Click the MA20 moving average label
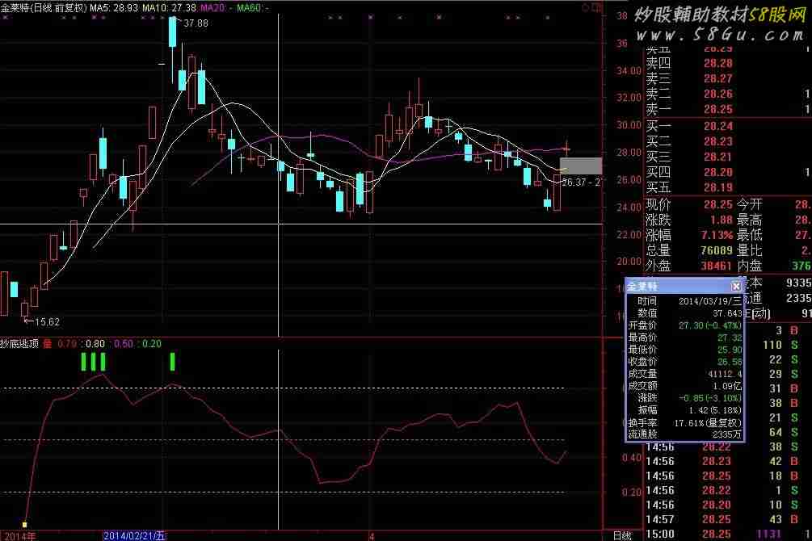The width and height of the screenshot is (812, 541). pyautogui.click(x=212, y=7)
